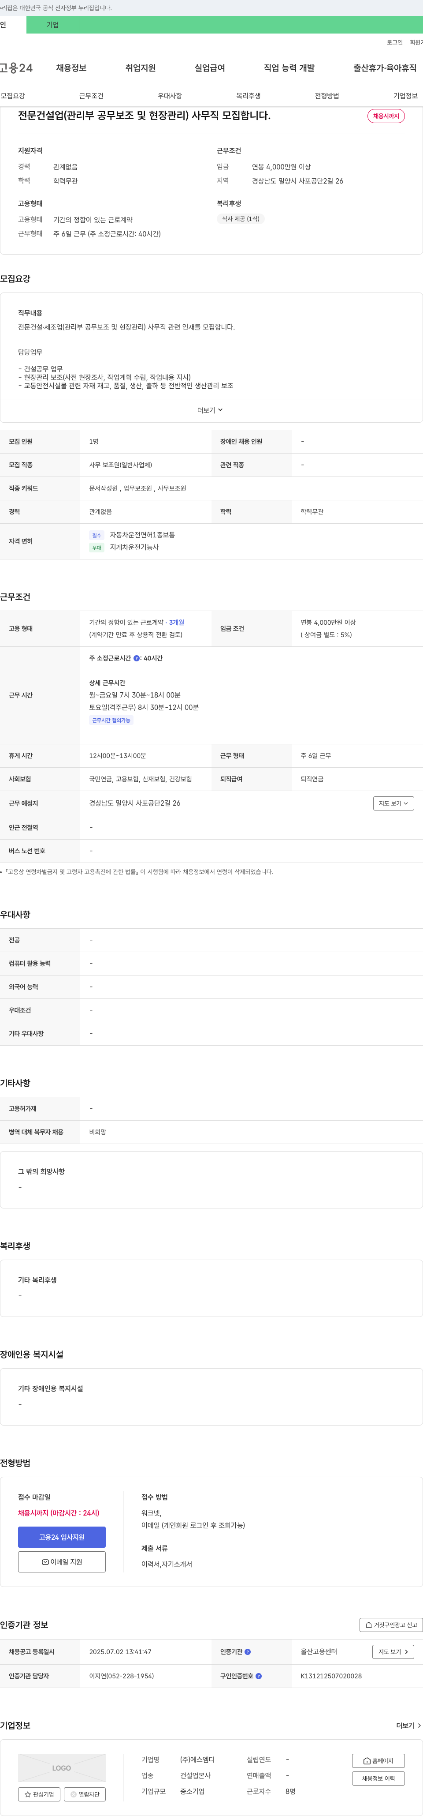
Task: Click 중소기업 company size value
Action: (x=192, y=1790)
